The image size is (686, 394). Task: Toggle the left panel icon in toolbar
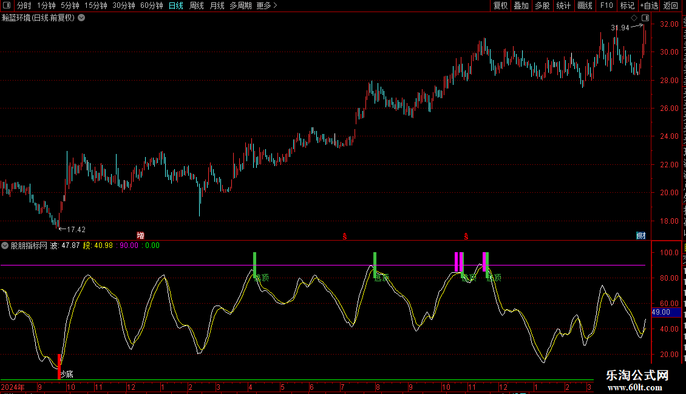click(7, 5)
